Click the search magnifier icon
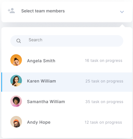Image resolution: width=133 pixels, height=139 pixels. [18, 41]
